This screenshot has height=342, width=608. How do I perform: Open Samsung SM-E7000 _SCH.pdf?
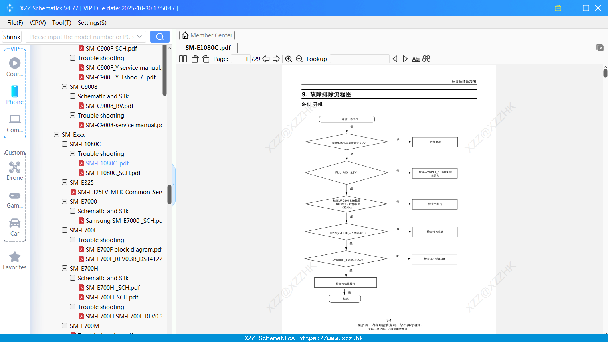coord(120,220)
